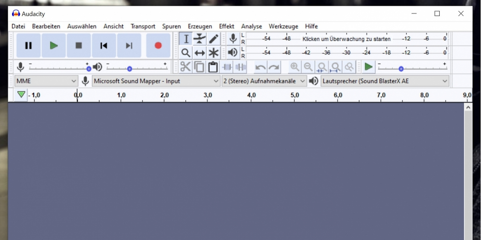Open the Erzeugen menu

[200, 26]
